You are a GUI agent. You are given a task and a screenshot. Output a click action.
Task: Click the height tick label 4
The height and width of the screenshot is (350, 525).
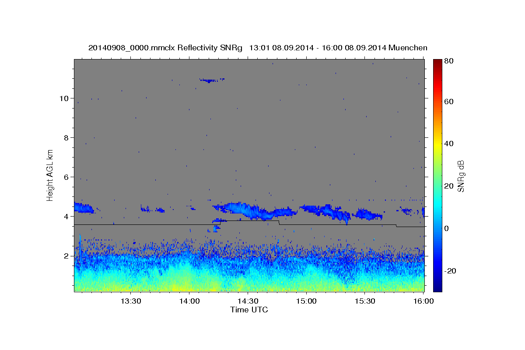[x=66, y=217]
